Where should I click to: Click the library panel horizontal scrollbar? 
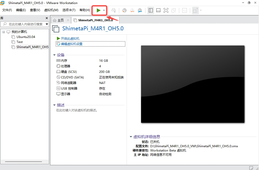coord(23,162)
